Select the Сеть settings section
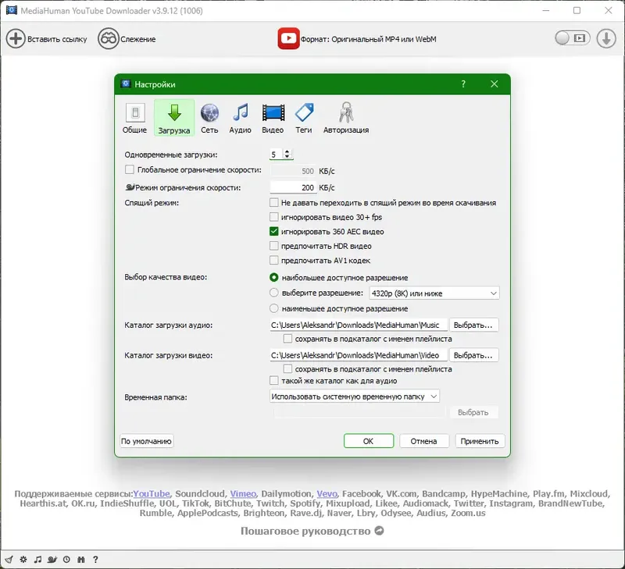 click(209, 116)
